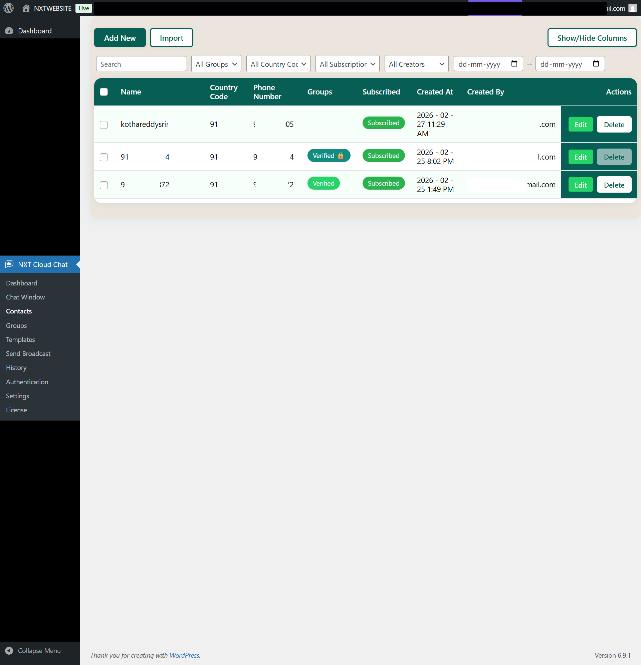Viewport: 641px width, 665px height.
Task: Expand the All Country Codes filter
Action: pos(278,64)
